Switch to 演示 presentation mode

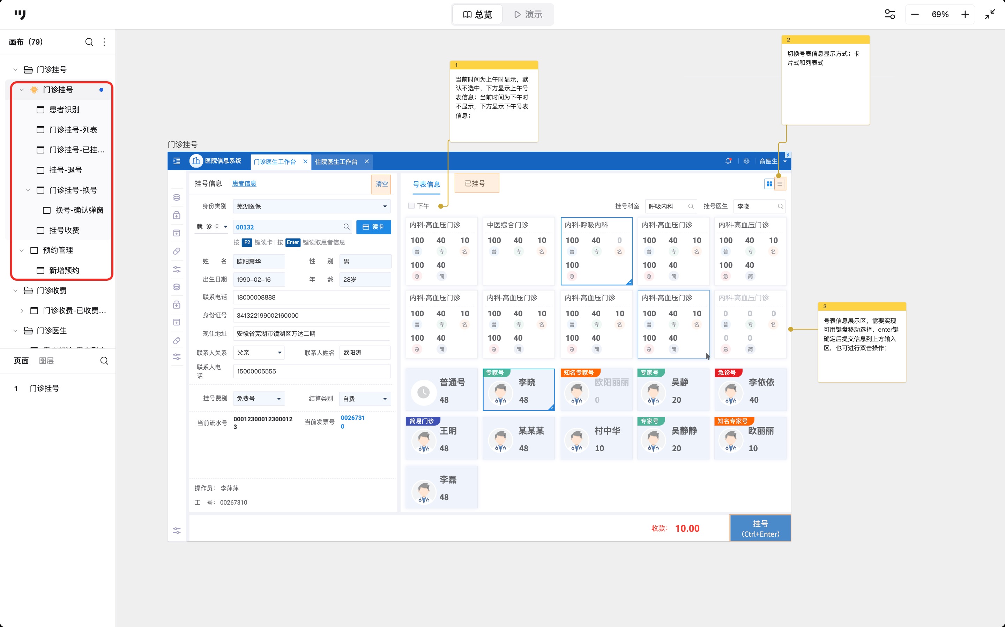(528, 15)
